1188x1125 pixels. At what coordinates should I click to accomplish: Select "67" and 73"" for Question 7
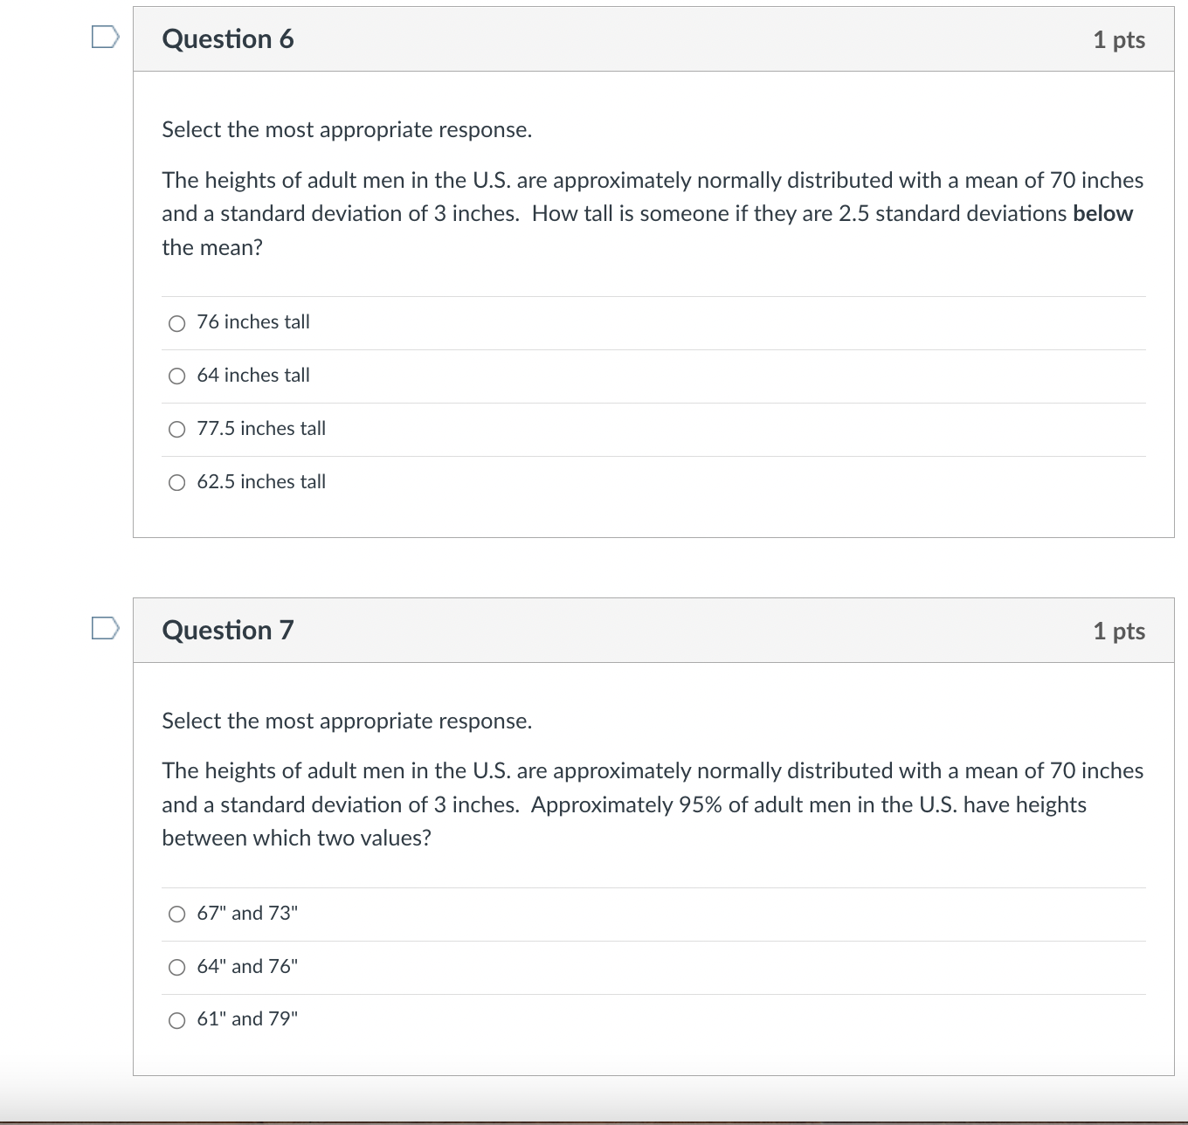coord(176,914)
